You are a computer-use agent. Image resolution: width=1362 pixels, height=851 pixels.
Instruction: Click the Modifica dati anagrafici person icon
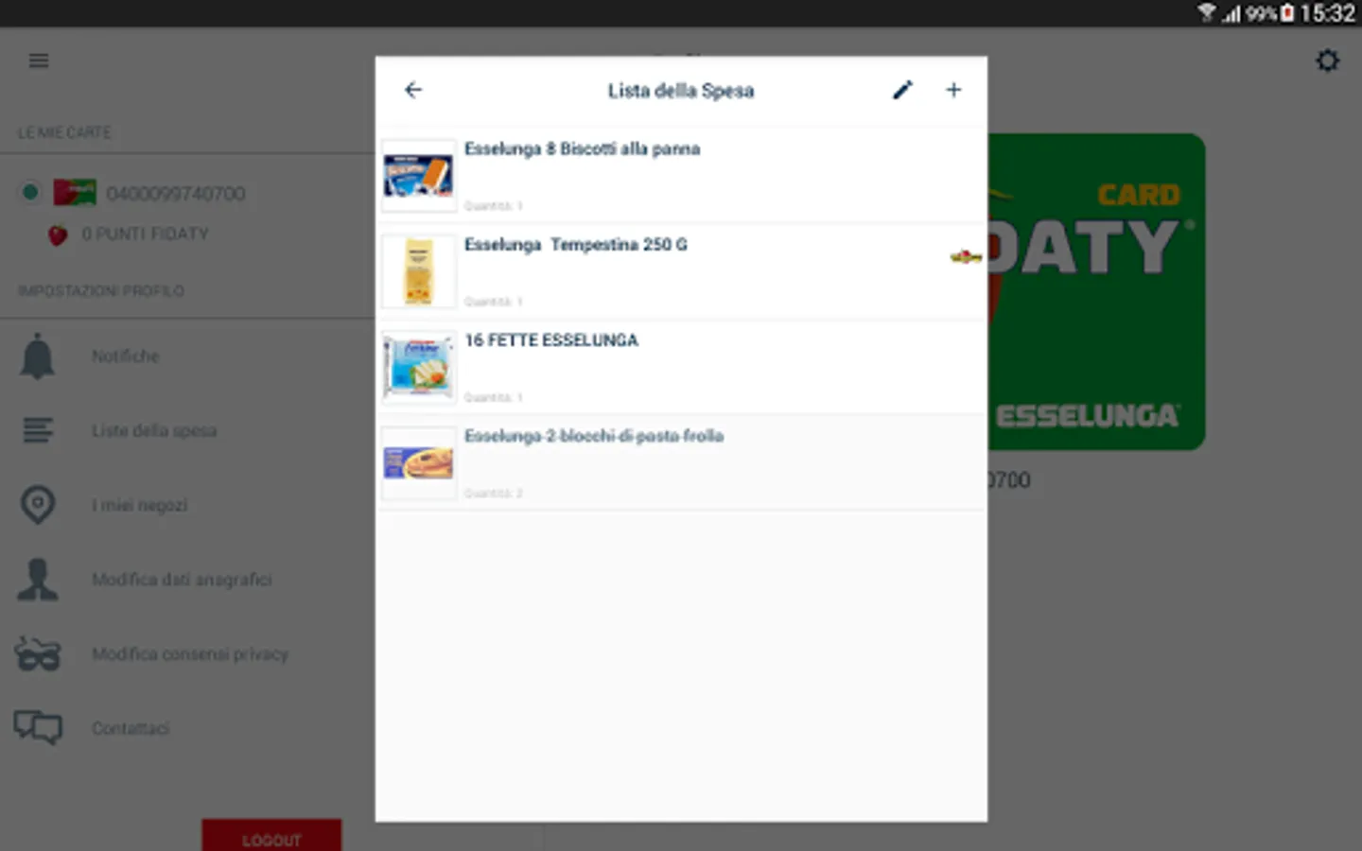[38, 580]
